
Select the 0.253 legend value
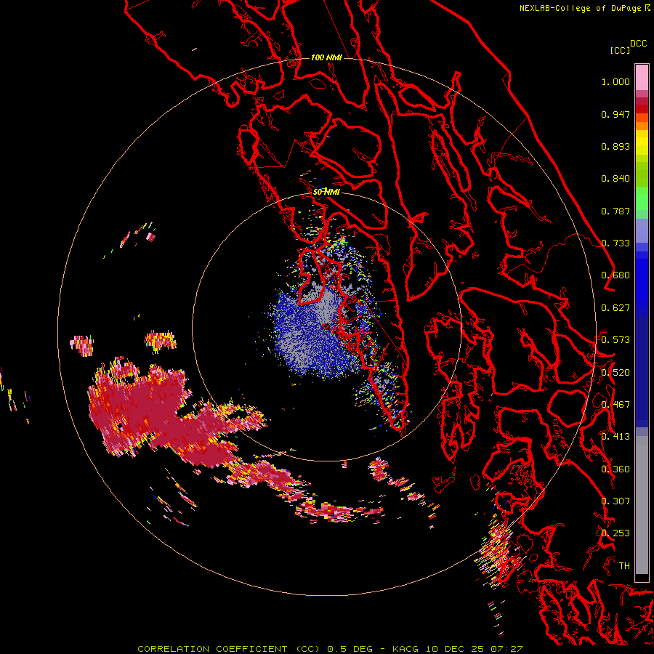[615, 533]
